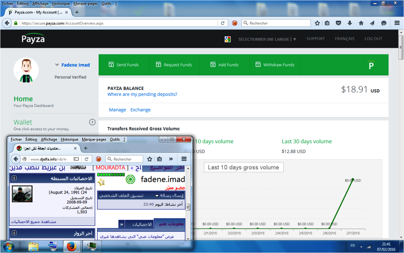The height and width of the screenshot is (253, 404).
Task: Close the Payza.com - My Account tab
Action: (66, 12)
